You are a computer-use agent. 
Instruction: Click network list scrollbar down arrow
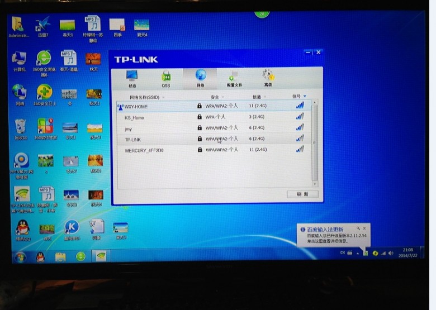pyautogui.click(x=315, y=184)
